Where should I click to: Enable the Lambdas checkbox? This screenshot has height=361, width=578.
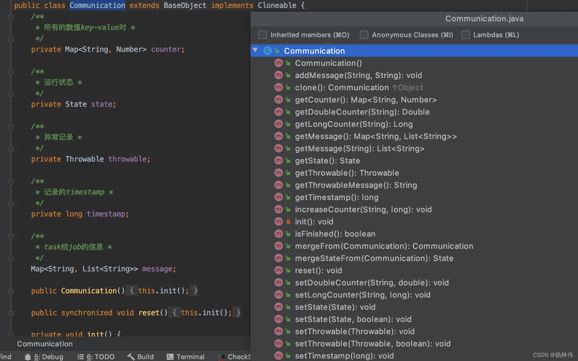pos(465,35)
